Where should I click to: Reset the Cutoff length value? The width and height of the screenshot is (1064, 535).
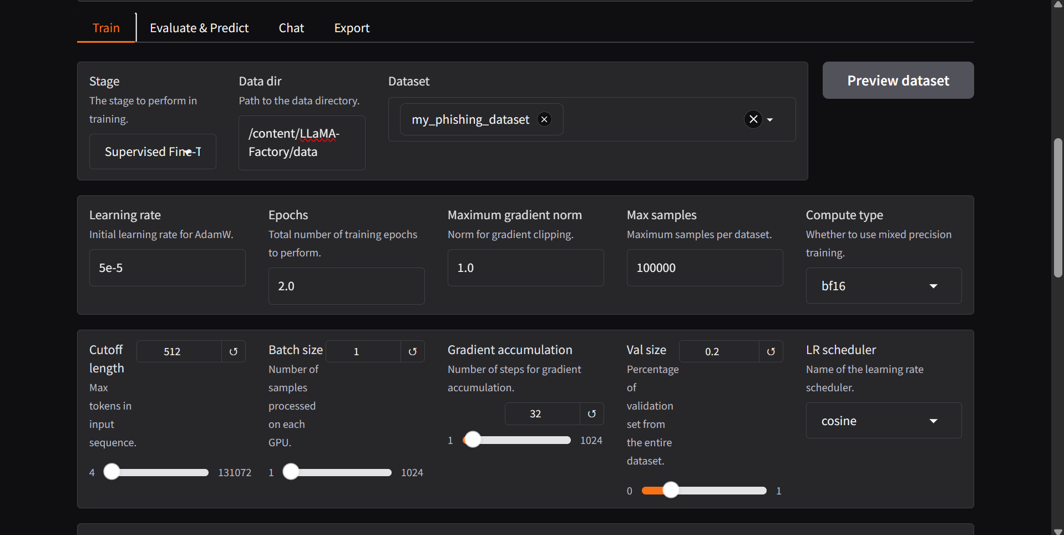tap(234, 351)
